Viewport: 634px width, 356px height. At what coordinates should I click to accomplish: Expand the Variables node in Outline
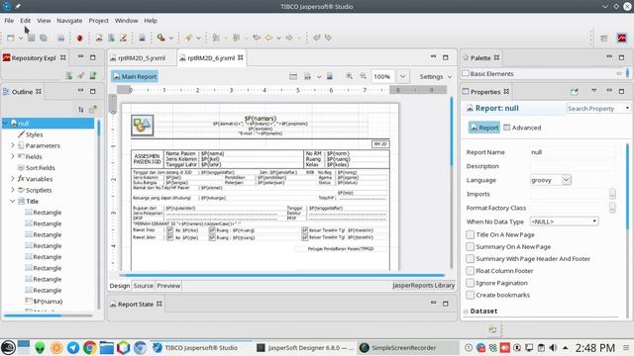pos(13,178)
